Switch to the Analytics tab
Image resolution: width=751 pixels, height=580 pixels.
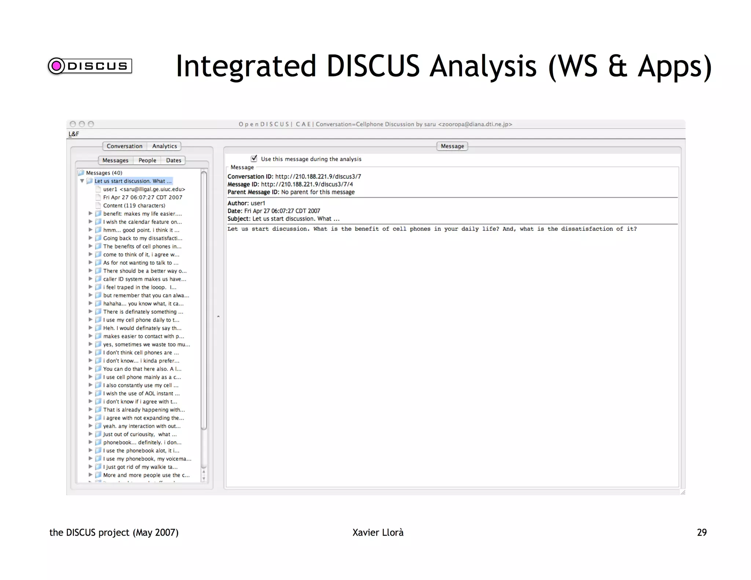[x=164, y=146]
